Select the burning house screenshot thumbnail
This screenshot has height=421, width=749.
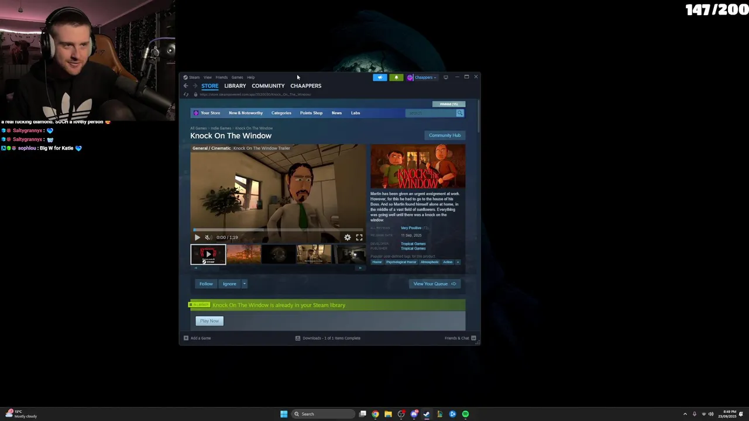pyautogui.click(x=243, y=254)
